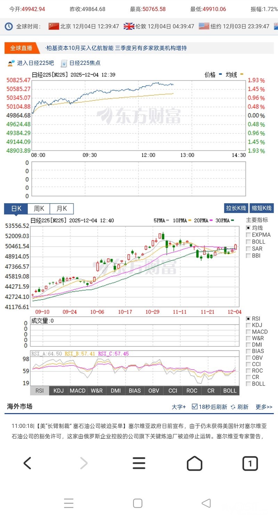Viewport: 278px width, 520px height.
Task: Click the 日经225焦点 news document icon
Action: point(64,63)
